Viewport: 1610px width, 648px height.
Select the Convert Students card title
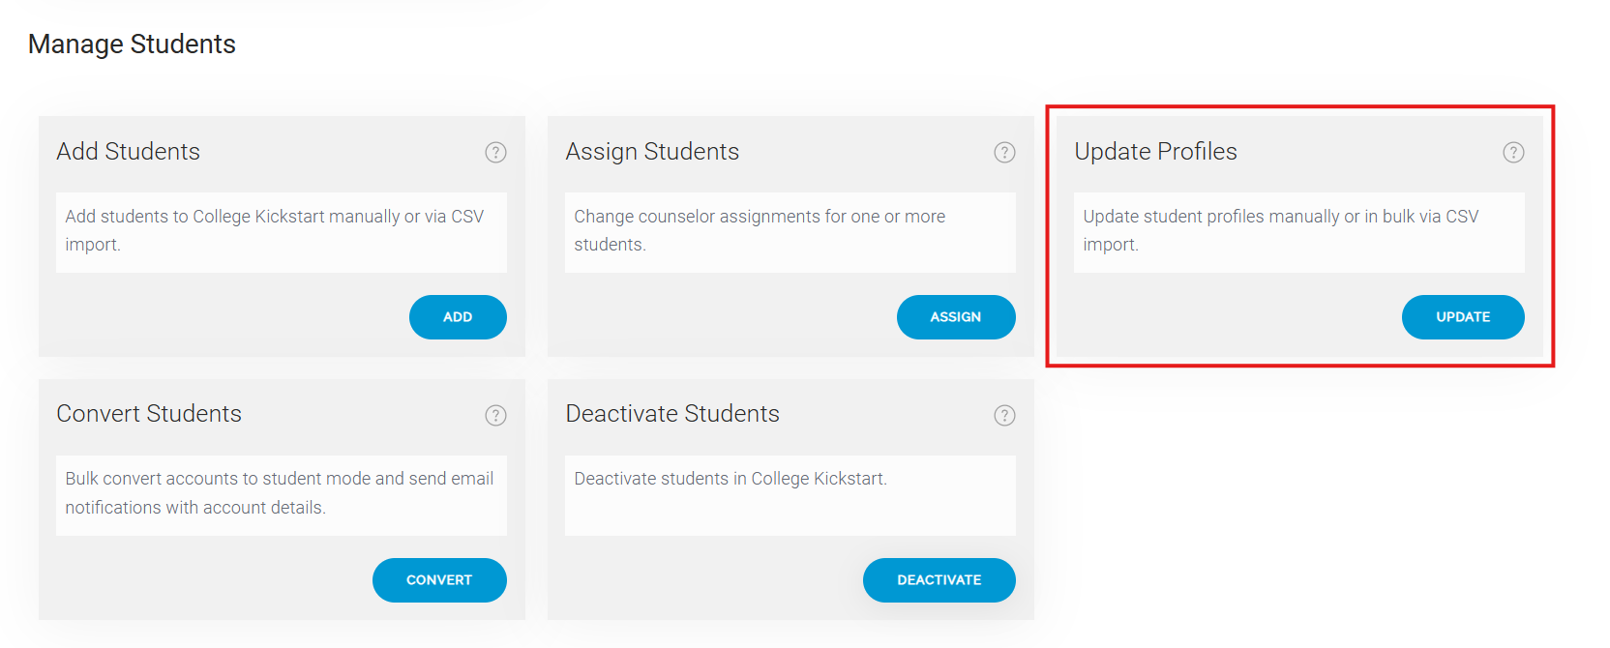pyautogui.click(x=149, y=414)
